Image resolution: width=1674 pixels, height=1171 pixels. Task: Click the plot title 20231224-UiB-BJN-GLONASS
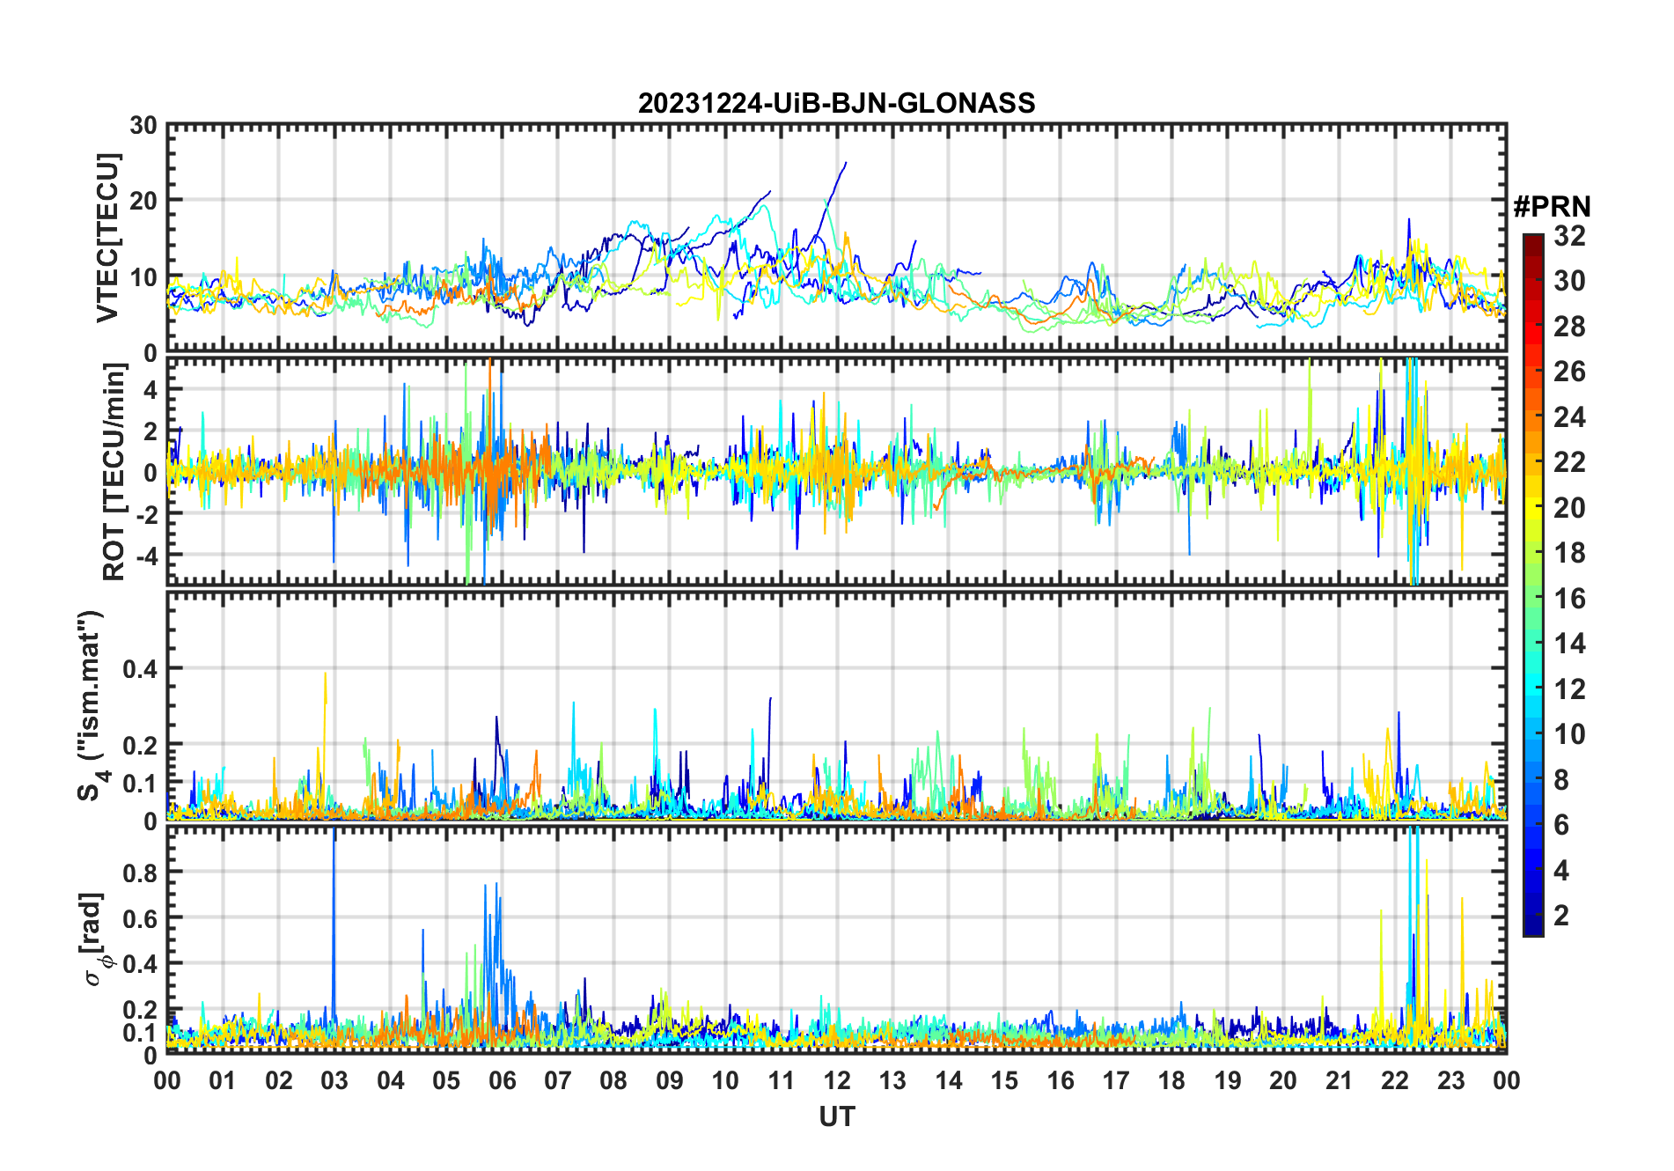(836, 104)
